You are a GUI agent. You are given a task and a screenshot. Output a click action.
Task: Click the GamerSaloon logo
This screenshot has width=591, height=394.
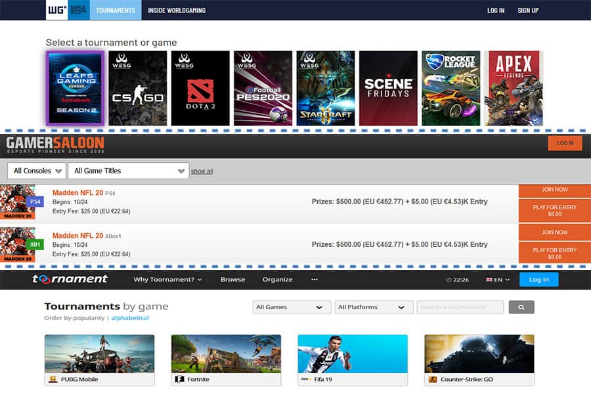pyautogui.click(x=55, y=146)
